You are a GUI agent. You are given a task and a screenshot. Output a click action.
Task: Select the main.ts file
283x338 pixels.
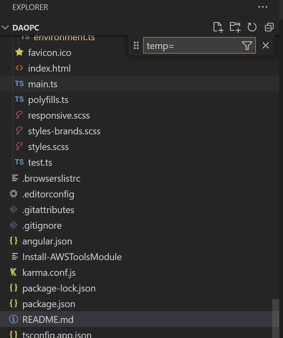tap(43, 84)
